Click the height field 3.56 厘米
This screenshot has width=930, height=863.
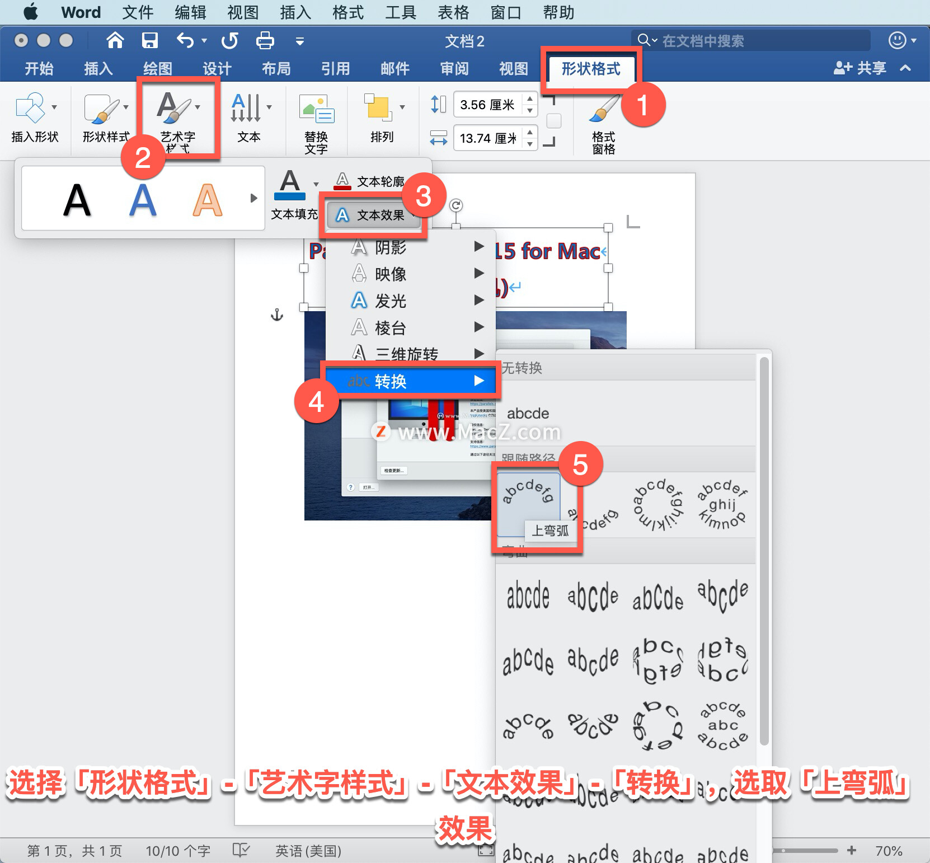(488, 105)
